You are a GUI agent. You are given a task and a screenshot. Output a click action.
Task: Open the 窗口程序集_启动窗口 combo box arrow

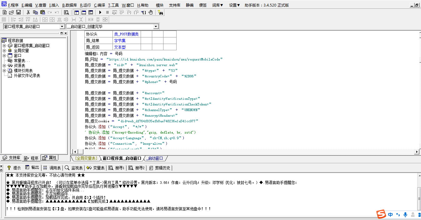(62, 27)
